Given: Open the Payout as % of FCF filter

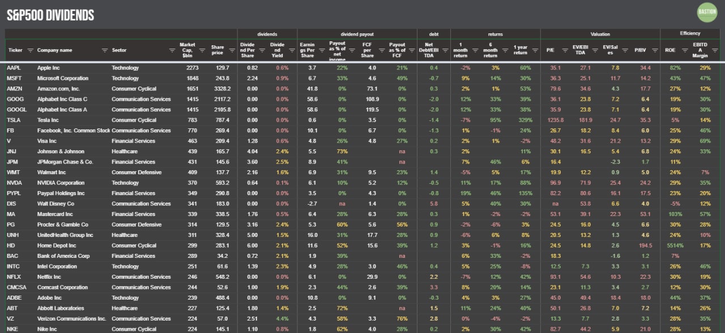Looking at the screenshot, I should pyautogui.click(x=412, y=50).
